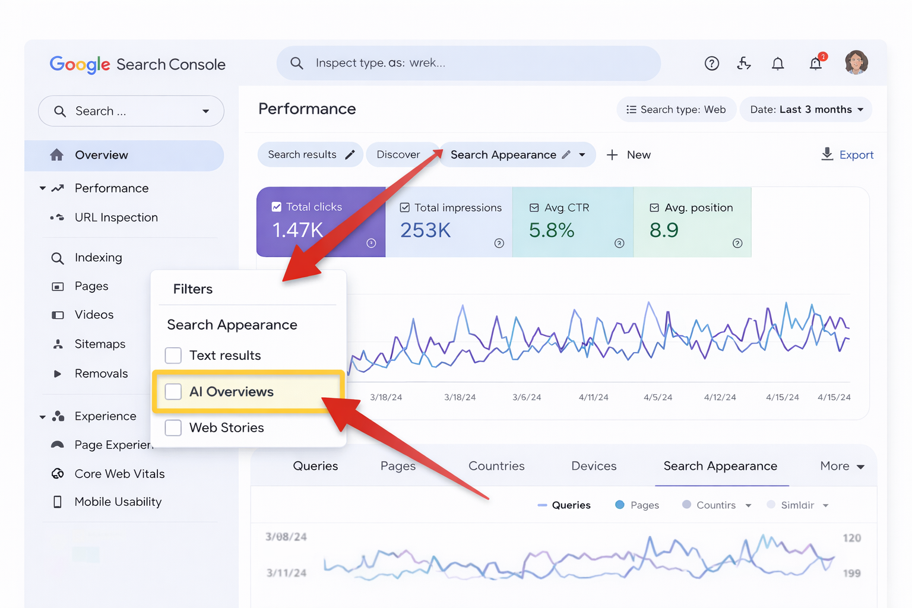Image resolution: width=912 pixels, height=608 pixels.
Task: Click URL Inspection label in sidebar
Action: [116, 217]
